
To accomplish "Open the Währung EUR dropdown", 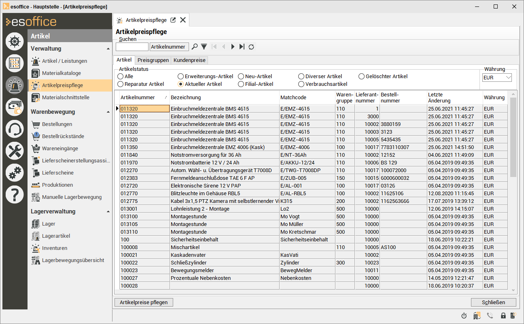I will point(497,77).
